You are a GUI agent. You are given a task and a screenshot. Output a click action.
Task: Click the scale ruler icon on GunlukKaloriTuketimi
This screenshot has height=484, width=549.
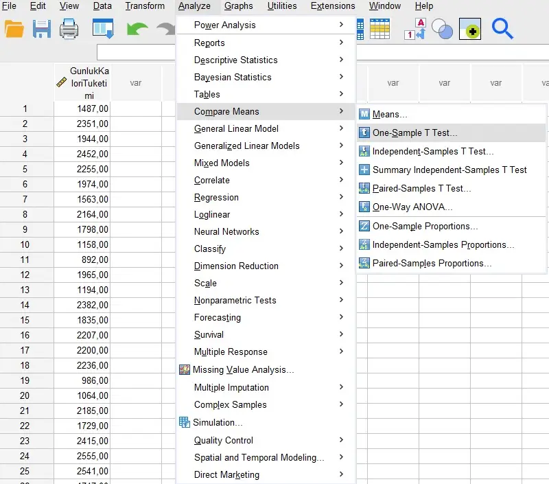coord(61,82)
